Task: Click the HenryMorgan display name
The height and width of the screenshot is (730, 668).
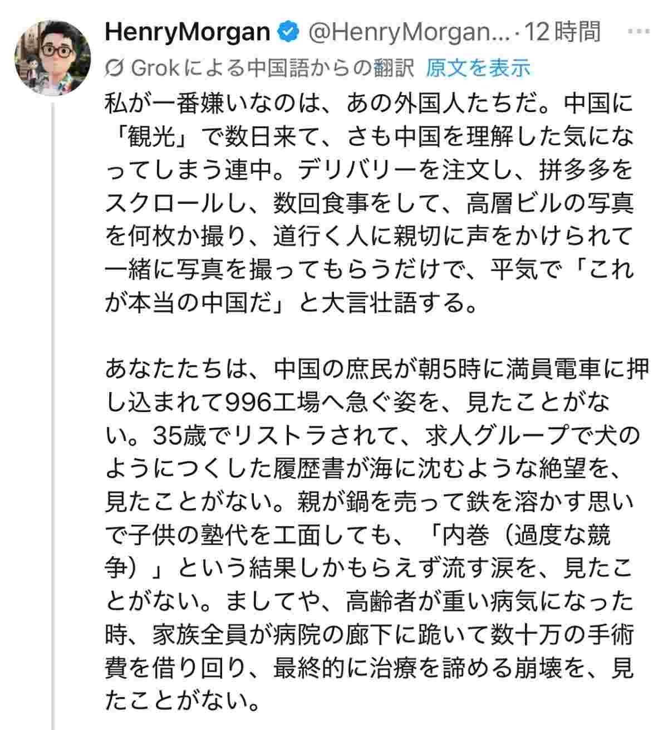Action: (187, 32)
